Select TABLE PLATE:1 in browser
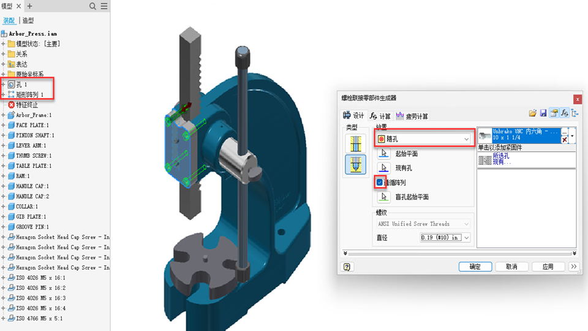 [34, 165]
